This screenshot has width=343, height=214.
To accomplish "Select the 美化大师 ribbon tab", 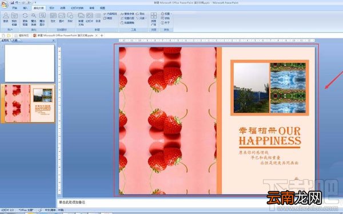I will (x=38, y=8).
